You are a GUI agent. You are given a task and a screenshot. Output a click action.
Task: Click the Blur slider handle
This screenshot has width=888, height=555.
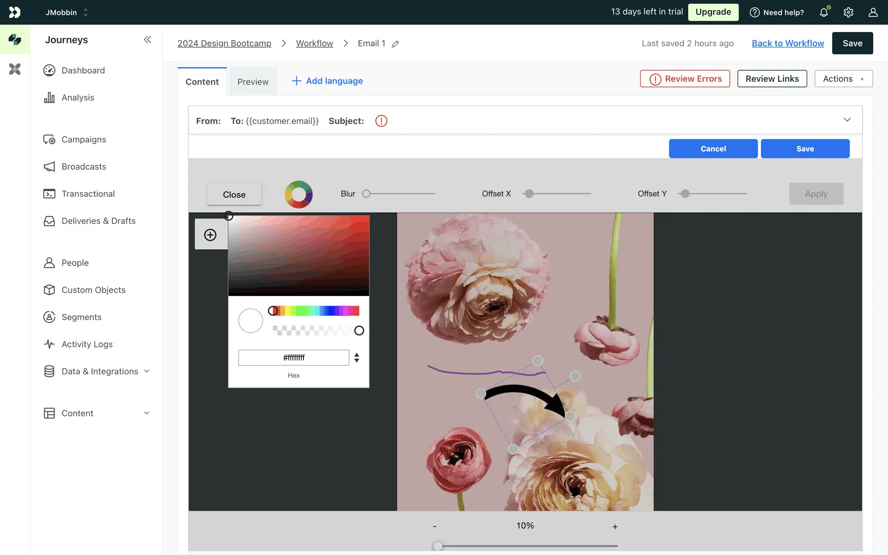[366, 194]
